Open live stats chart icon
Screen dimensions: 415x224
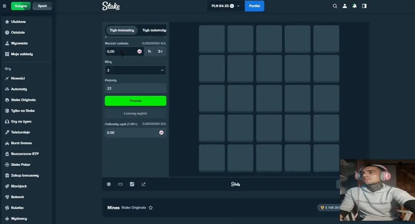(x=132, y=184)
